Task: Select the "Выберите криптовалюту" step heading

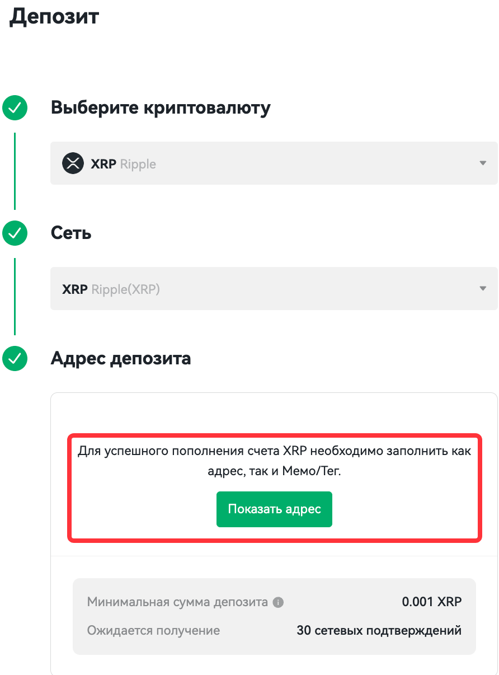Action: pos(161,107)
